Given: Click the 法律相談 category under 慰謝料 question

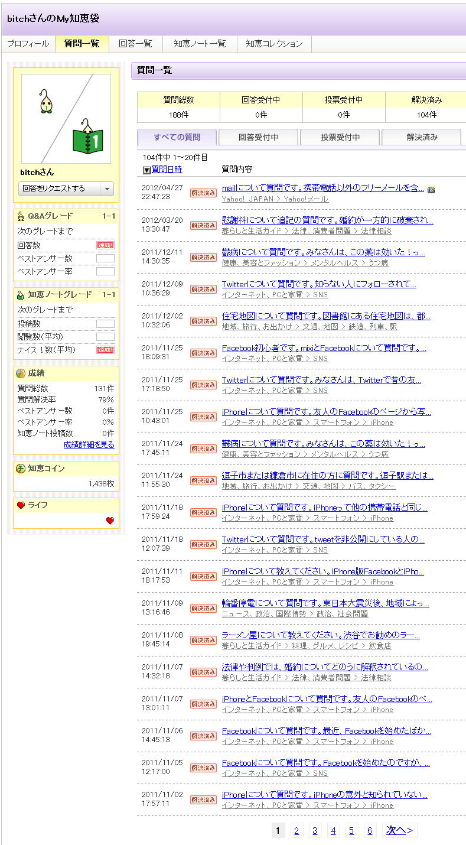Looking at the screenshot, I should point(376,231).
